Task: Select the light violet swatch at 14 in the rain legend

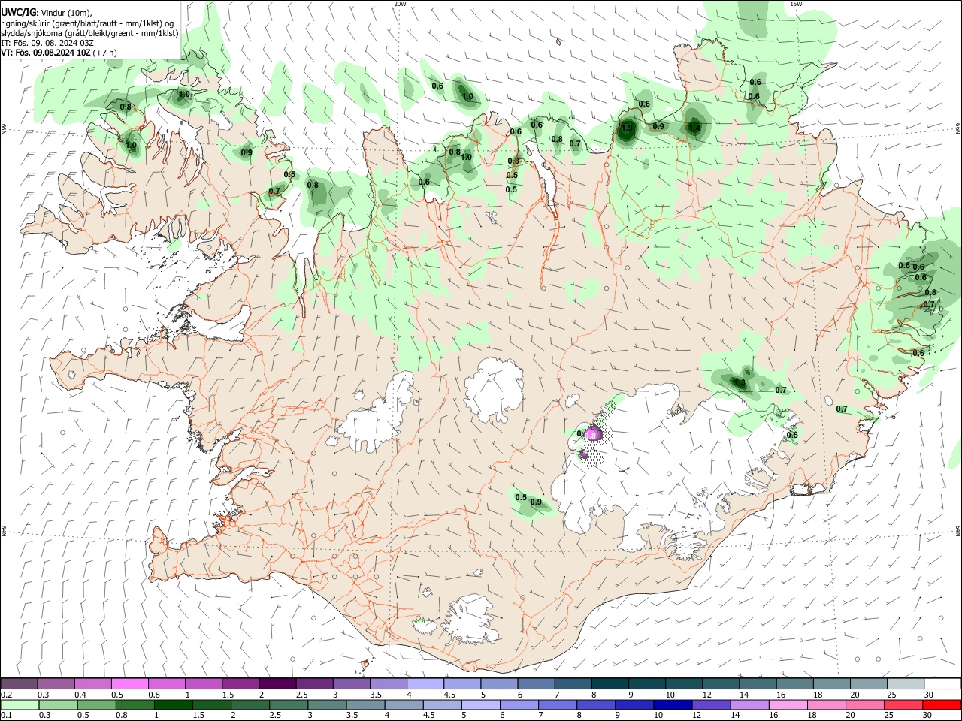Action: coord(749,704)
